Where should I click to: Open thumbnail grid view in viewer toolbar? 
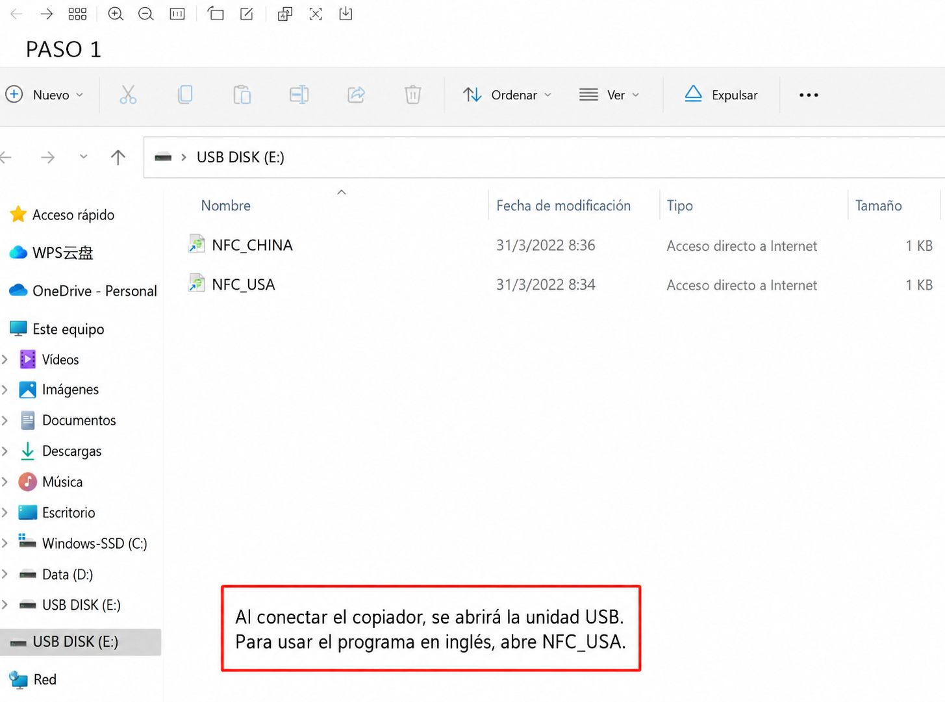(x=77, y=14)
